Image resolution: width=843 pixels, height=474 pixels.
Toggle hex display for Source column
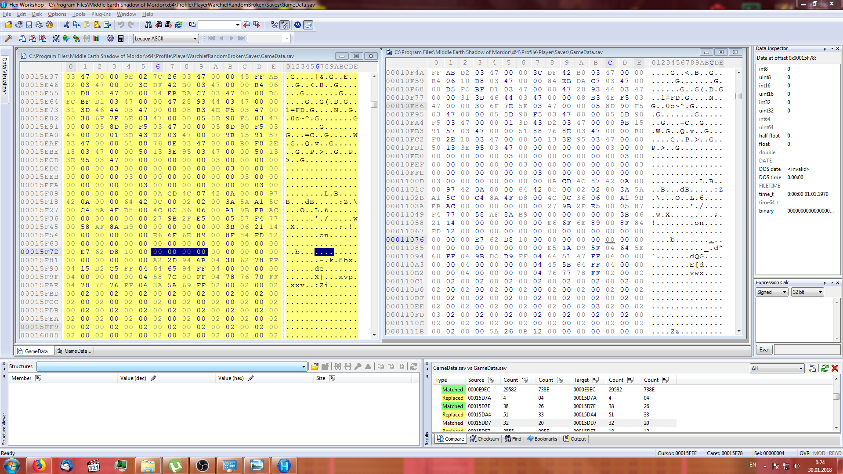[x=491, y=380]
